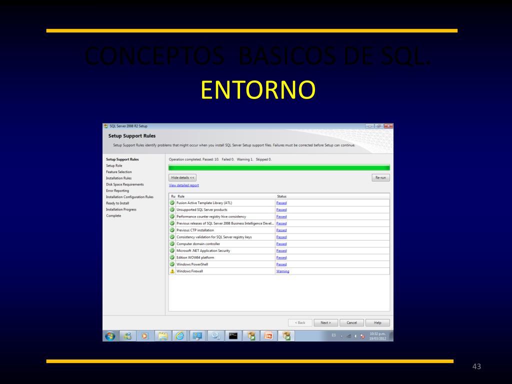Open Passed link for Previous CTP installation
This screenshot has height=384, width=512.
(281, 230)
